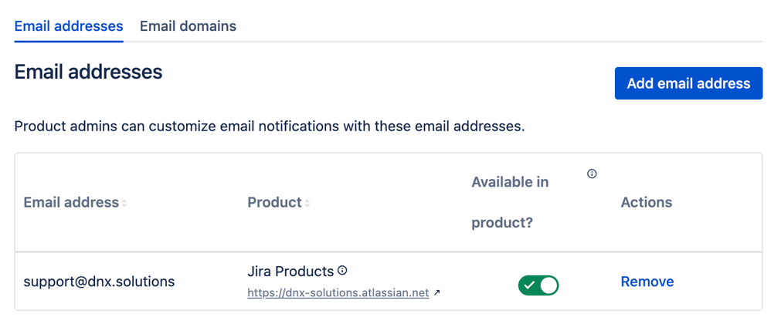This screenshot has width=771, height=324.
Task: Sort the table by Email address column icon
Action: (124, 203)
